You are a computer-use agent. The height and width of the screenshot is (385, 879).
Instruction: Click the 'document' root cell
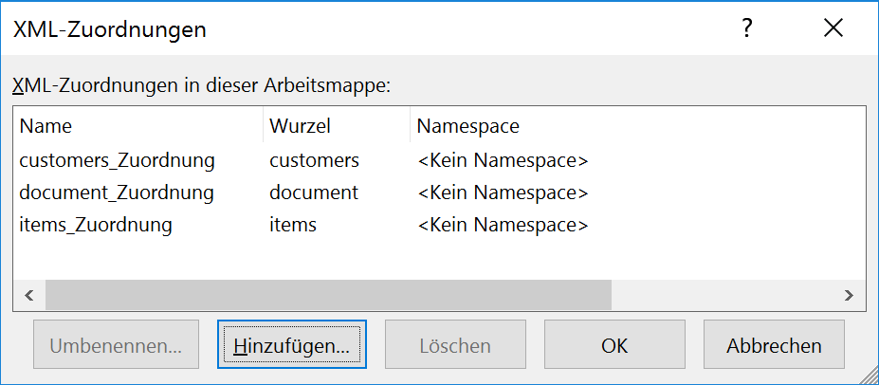(314, 192)
